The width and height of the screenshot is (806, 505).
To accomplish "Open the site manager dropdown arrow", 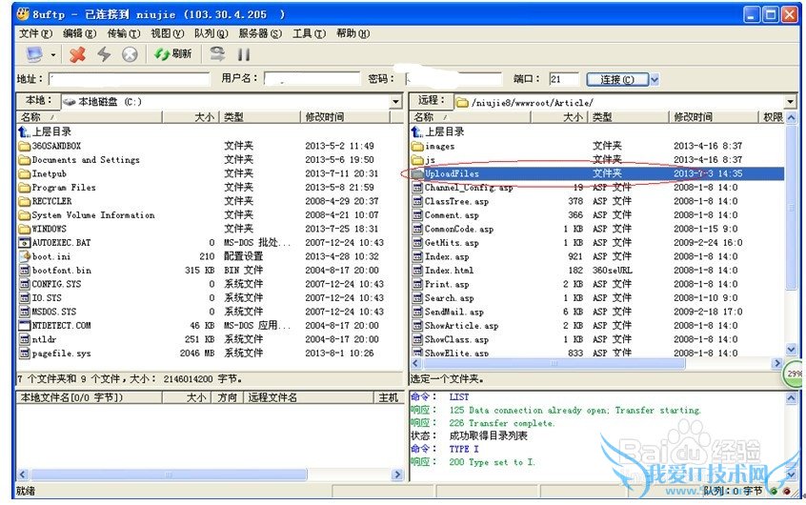I will (53, 55).
